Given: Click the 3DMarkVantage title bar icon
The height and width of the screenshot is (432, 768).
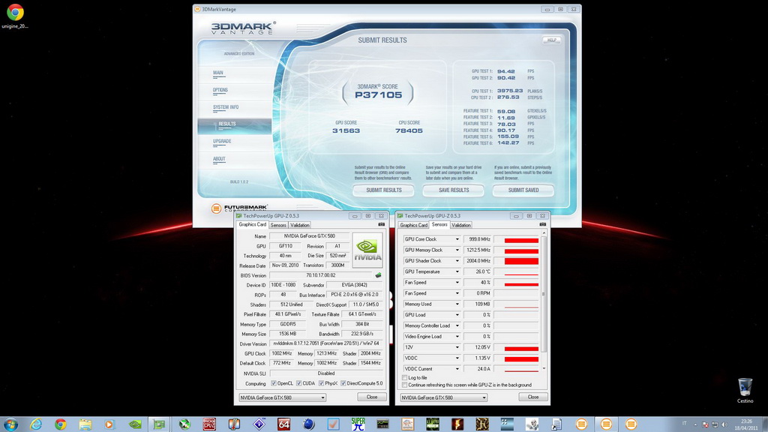Looking at the screenshot, I should (x=197, y=9).
